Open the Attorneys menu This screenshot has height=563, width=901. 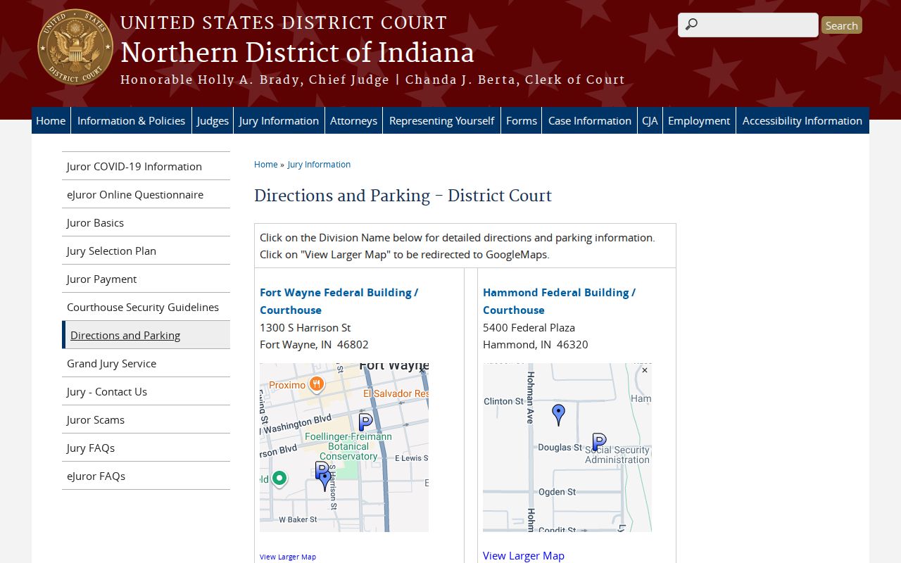tap(353, 120)
